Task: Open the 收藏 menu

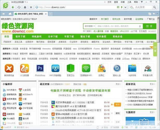Action: point(123,2)
